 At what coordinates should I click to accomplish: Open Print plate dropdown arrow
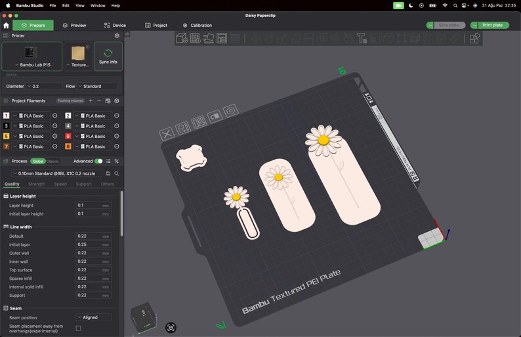click(x=474, y=25)
